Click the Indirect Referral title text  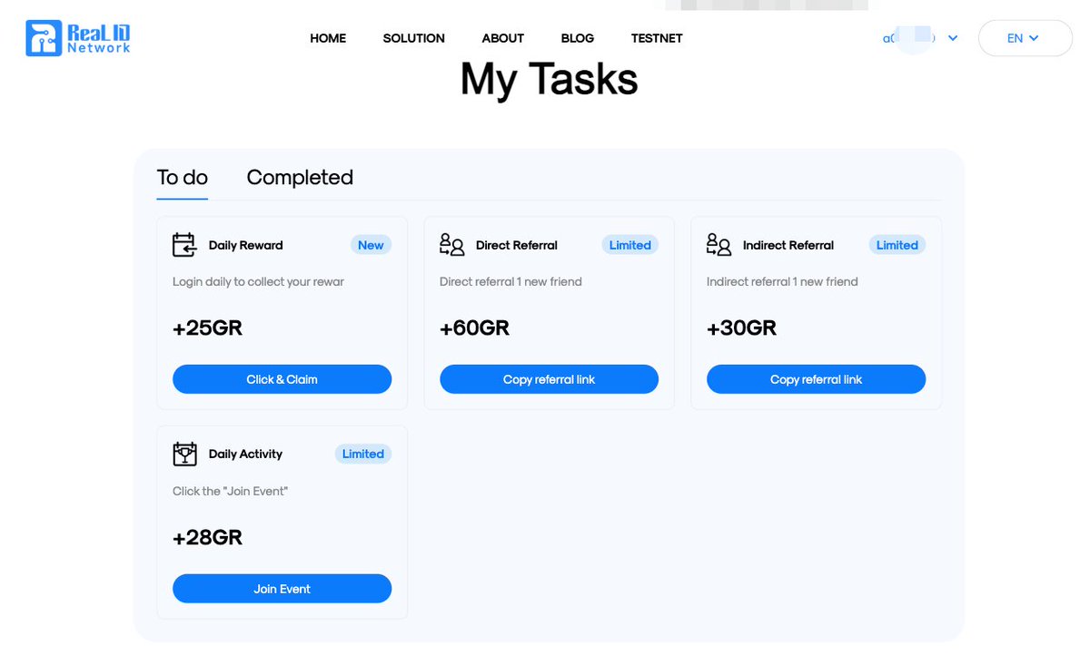click(x=788, y=245)
